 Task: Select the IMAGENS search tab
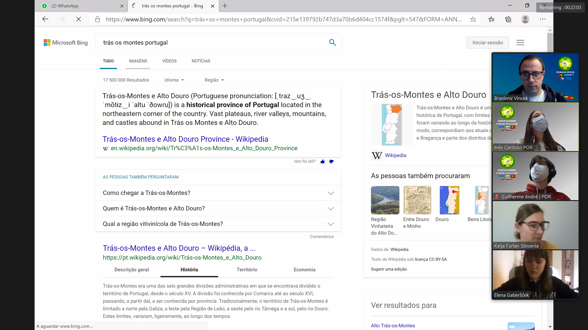click(138, 61)
